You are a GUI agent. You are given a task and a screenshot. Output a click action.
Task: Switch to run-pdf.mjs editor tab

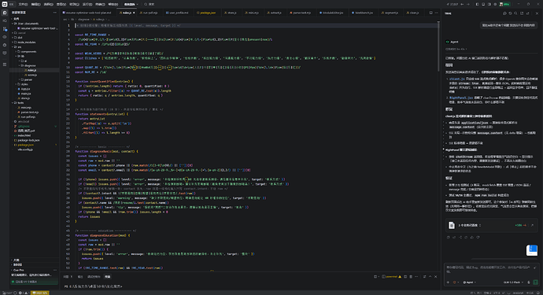[x=150, y=13]
